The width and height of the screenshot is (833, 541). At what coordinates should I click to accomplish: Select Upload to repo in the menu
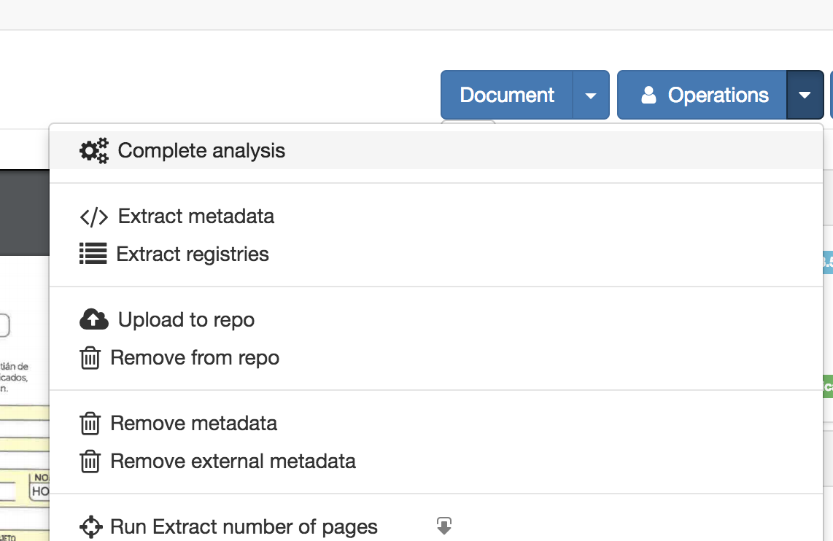coord(186,320)
